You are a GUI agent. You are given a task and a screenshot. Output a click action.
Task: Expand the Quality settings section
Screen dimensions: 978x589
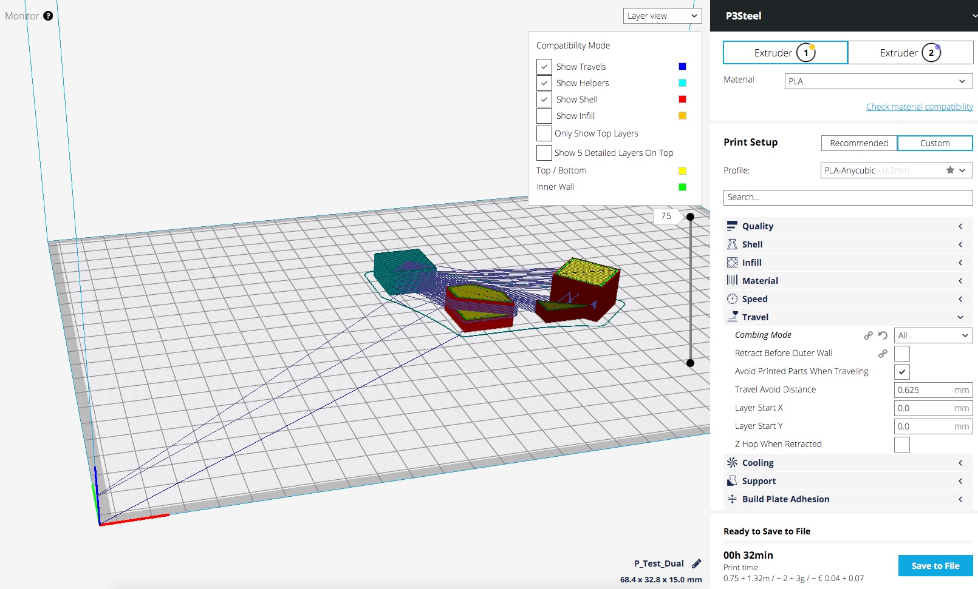pos(848,226)
